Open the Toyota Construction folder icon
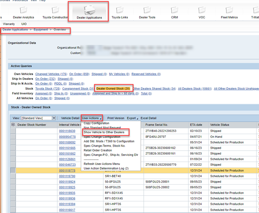Image resolution: width=259 pixels, height=213 pixels. [x=55, y=10]
